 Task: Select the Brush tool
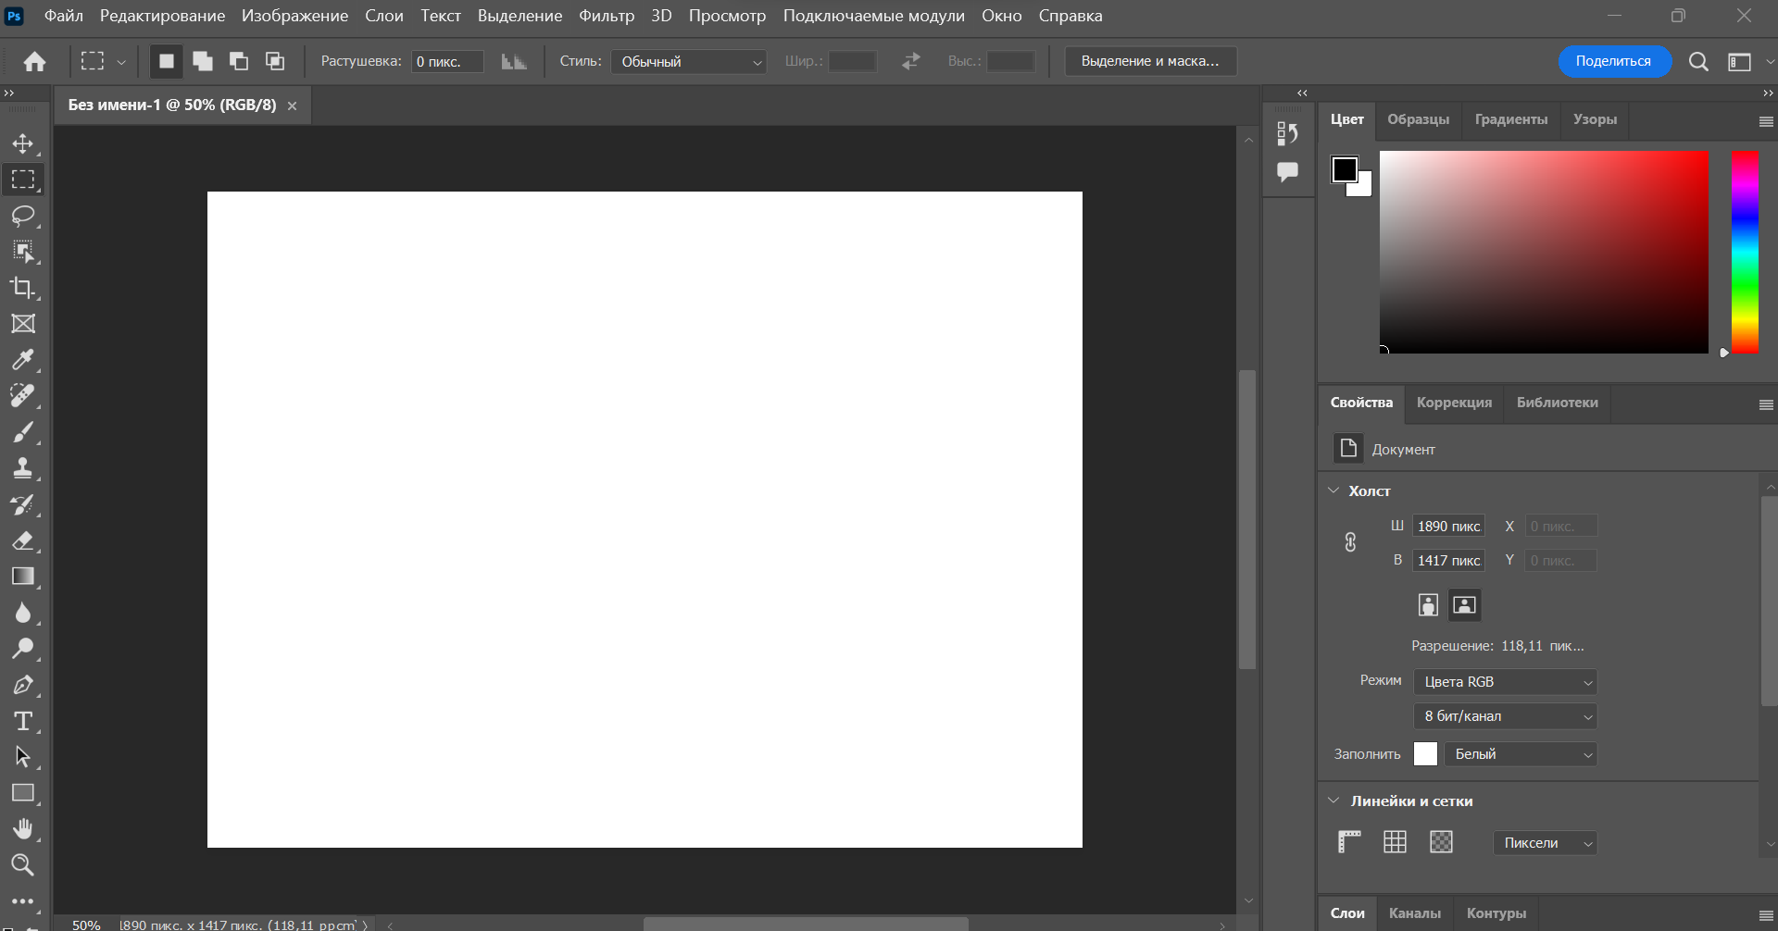coord(23,432)
